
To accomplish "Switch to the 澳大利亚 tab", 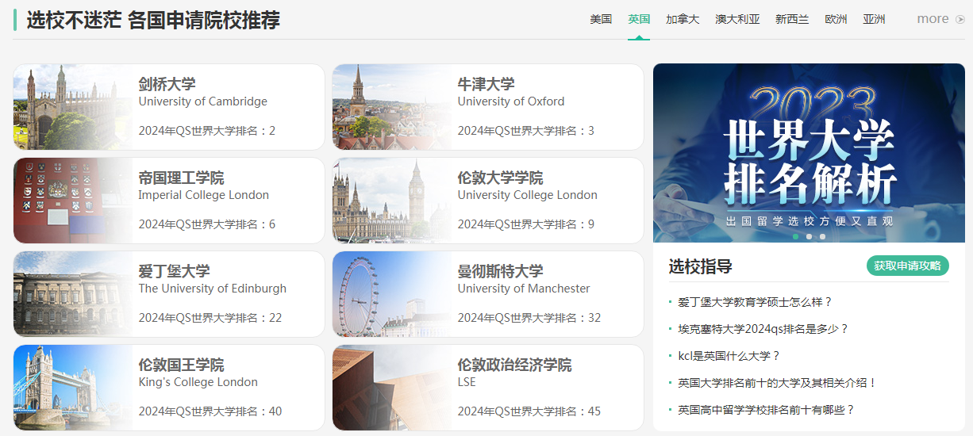I will tap(737, 19).
